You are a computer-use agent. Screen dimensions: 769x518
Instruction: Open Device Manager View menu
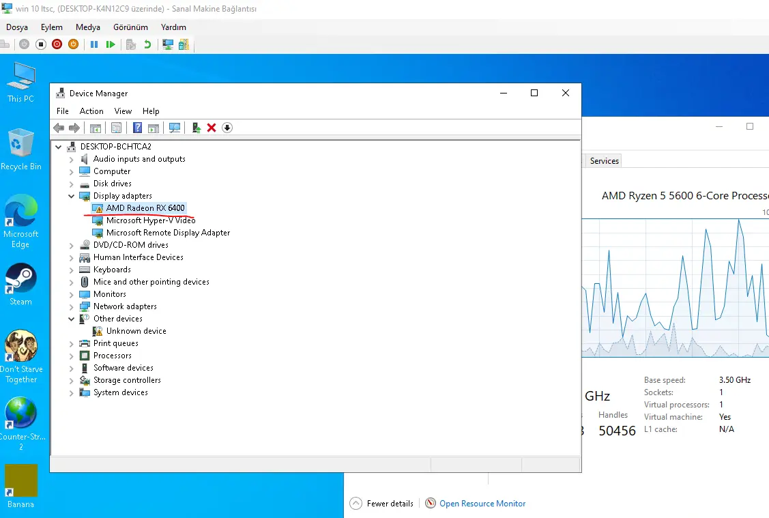123,111
